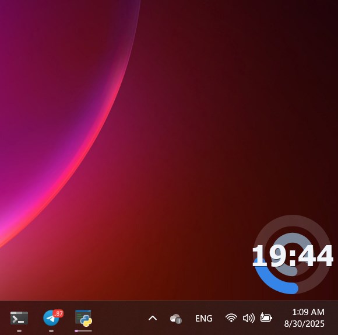Screen dimensions: 338x335
Task: Click the speaker volume icon
Action: click(248, 318)
